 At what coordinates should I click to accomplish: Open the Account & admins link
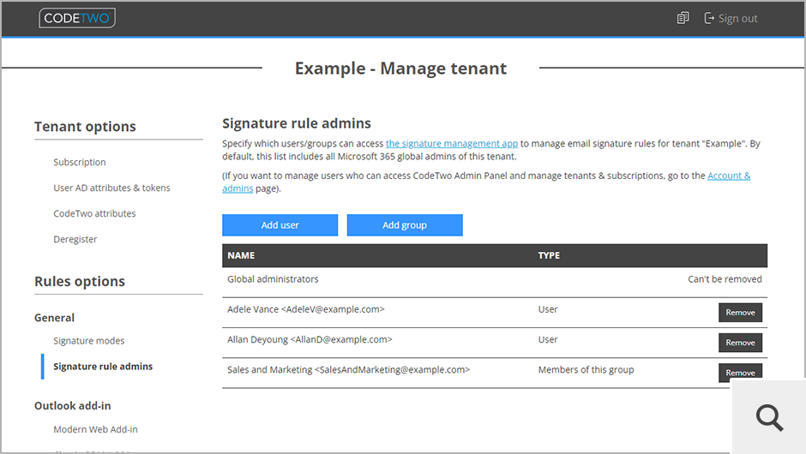point(729,176)
